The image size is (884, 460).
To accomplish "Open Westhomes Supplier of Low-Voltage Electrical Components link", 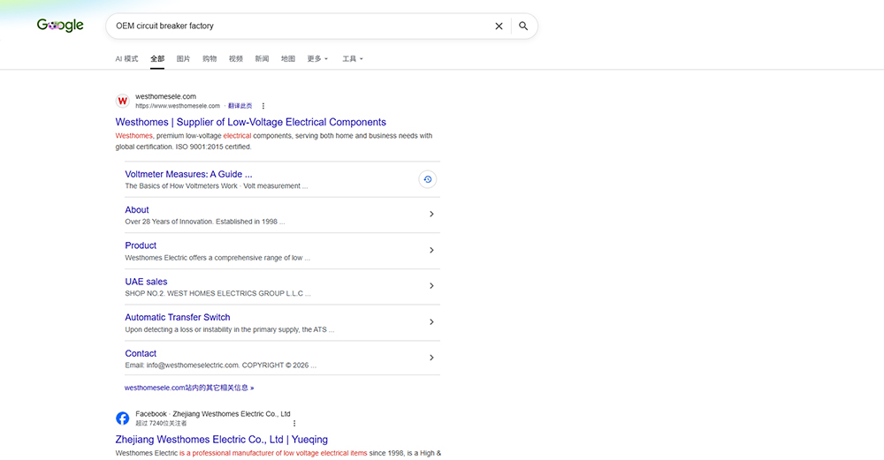I will tap(251, 122).
